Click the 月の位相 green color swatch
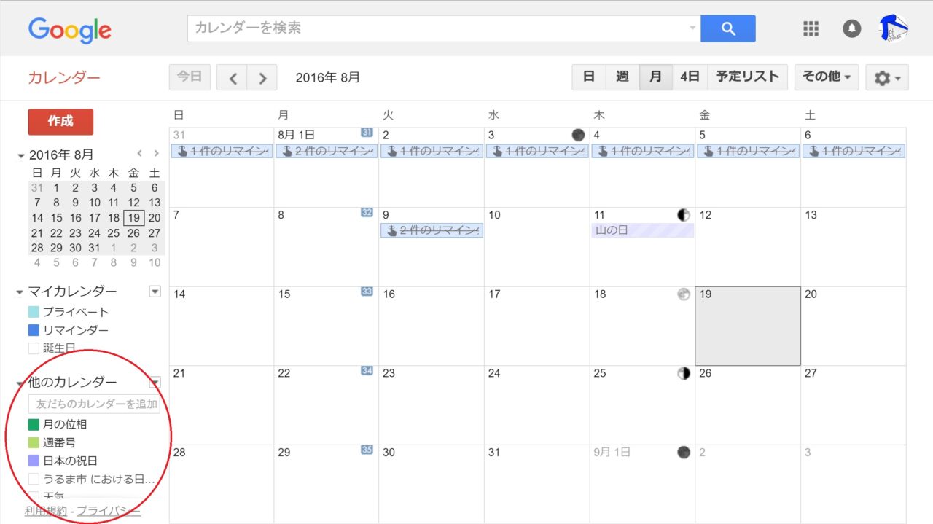 pyautogui.click(x=34, y=424)
